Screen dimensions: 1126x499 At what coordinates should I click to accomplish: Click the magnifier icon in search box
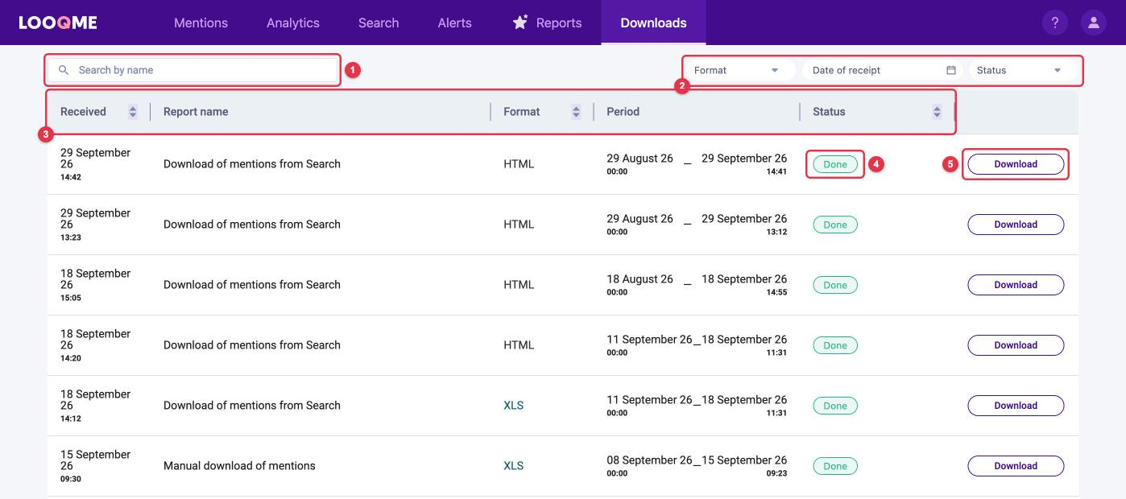click(64, 70)
